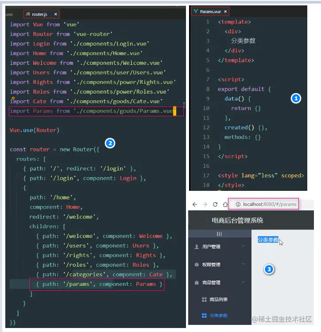
Task: Click the 'export default {' line in Params.vue
Action: point(244,89)
